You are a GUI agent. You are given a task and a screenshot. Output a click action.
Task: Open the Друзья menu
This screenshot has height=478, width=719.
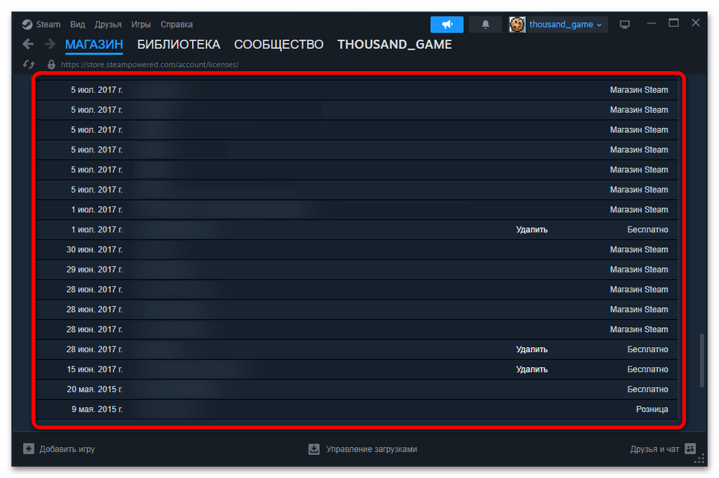pos(107,24)
